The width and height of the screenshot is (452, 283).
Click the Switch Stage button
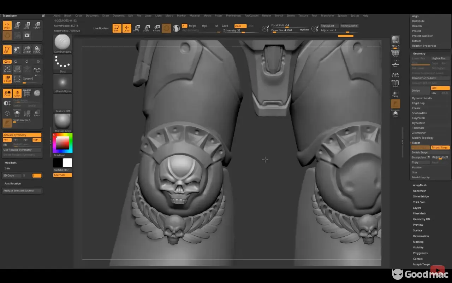coord(420,152)
